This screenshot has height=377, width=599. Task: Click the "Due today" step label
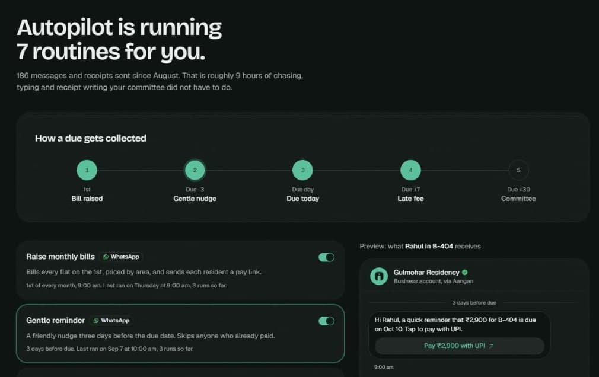click(302, 199)
